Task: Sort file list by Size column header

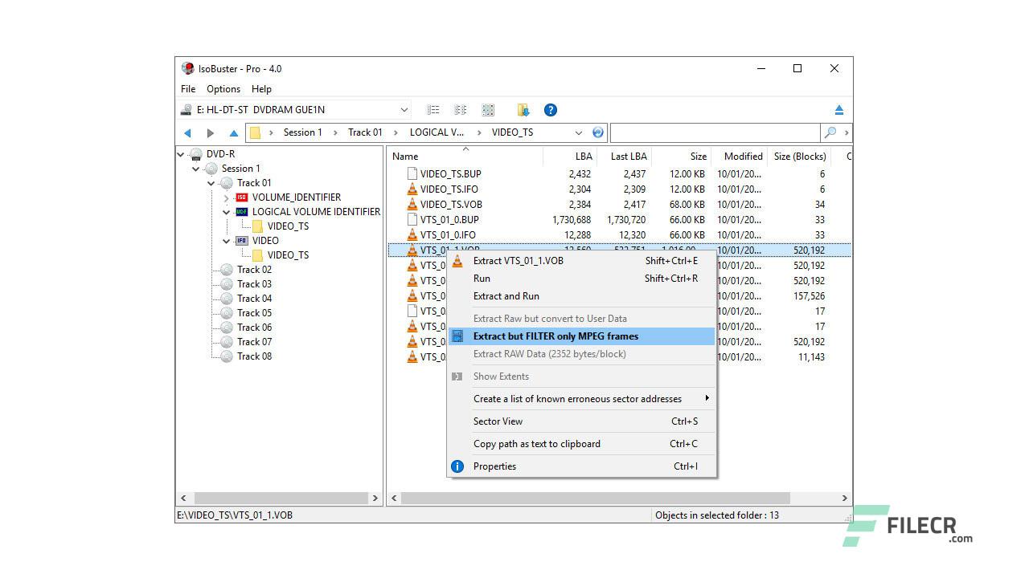Action: pos(698,157)
